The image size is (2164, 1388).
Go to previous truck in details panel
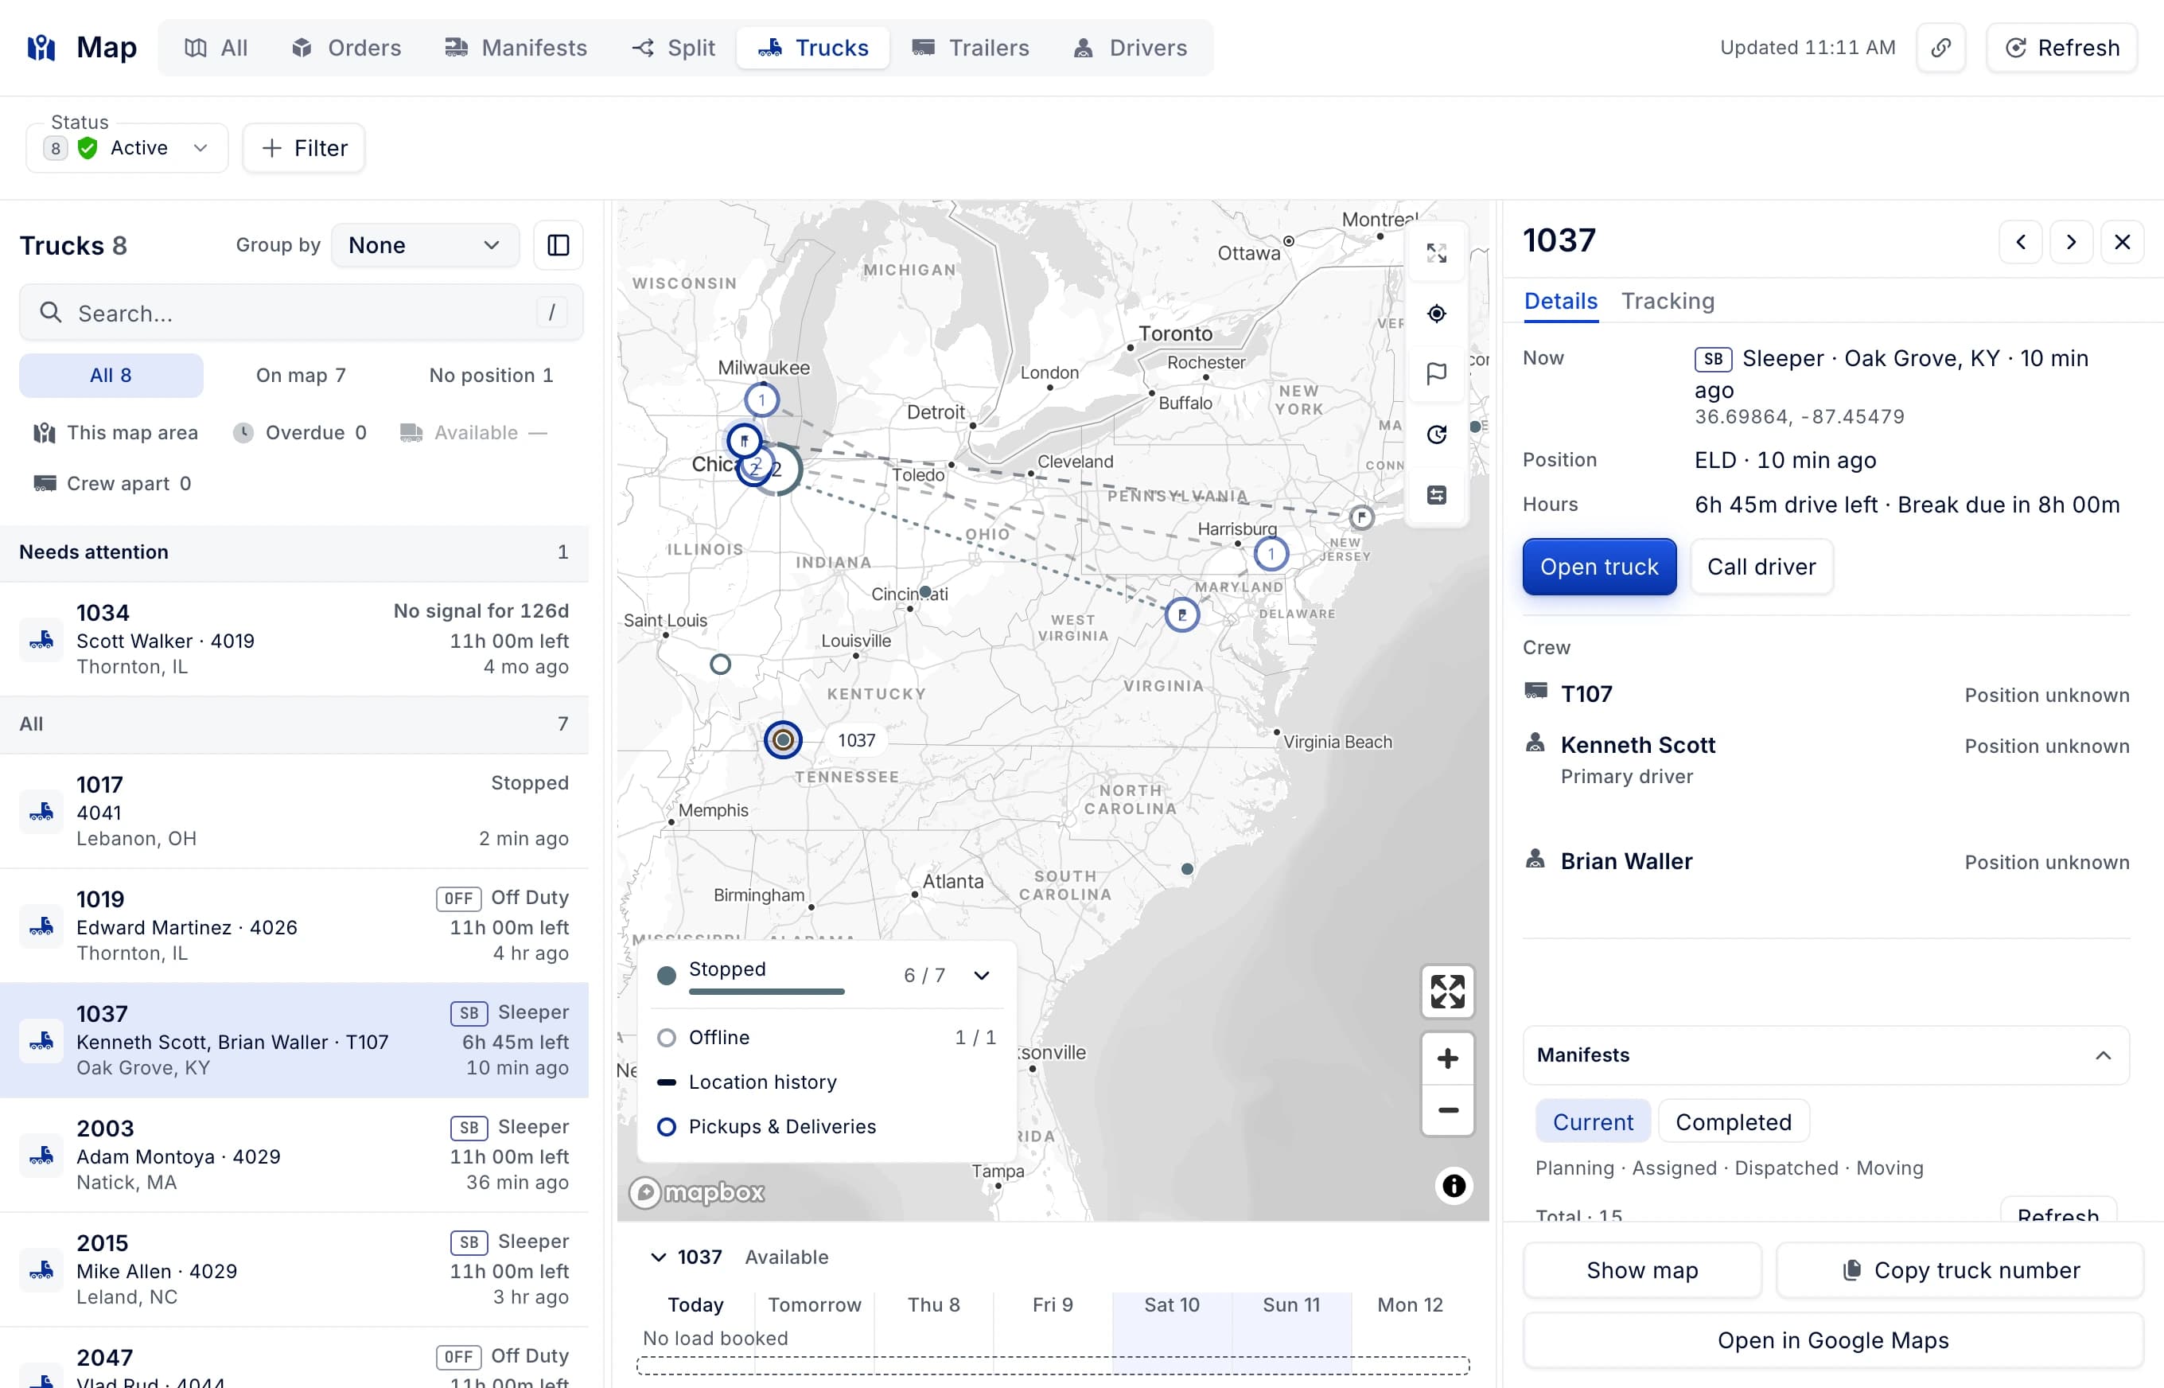(x=2021, y=242)
